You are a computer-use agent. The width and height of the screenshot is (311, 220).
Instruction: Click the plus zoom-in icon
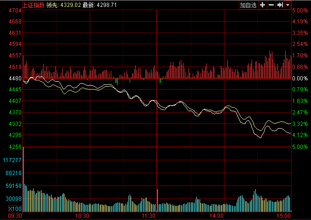263,5
